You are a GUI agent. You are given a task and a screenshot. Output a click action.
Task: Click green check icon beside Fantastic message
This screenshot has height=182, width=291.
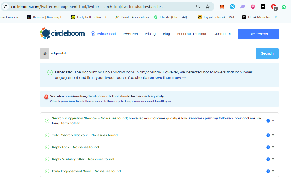point(50,72)
